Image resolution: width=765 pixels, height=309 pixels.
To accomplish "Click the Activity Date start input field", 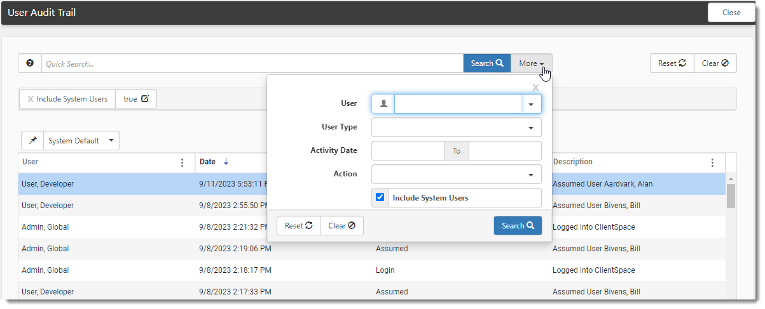I will [407, 151].
